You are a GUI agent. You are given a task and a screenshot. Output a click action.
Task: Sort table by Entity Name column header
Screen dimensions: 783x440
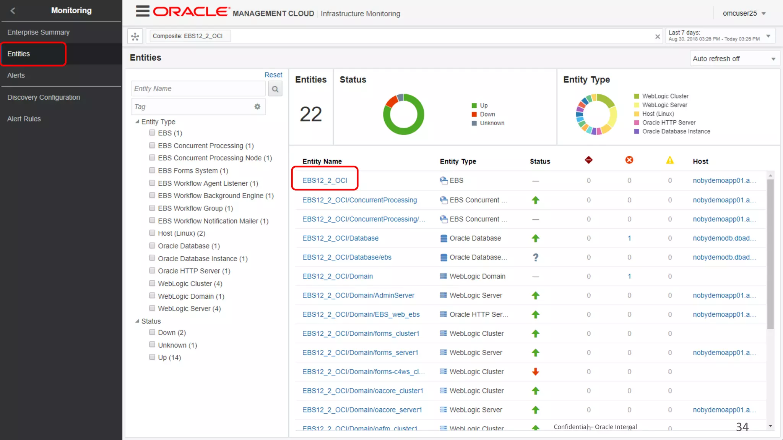(322, 161)
